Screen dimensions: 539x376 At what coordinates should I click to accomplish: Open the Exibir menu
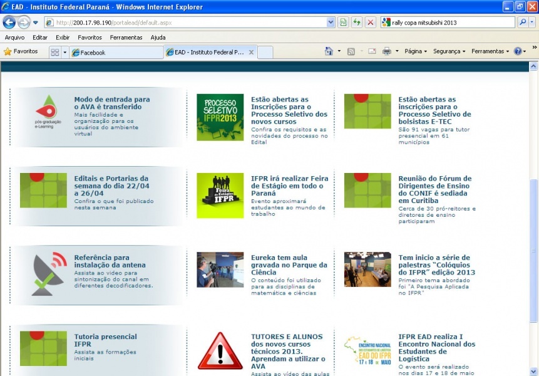pyautogui.click(x=63, y=38)
